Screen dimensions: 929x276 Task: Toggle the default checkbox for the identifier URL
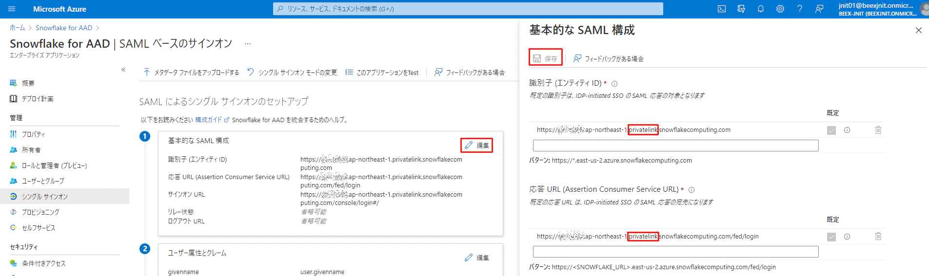pos(831,130)
